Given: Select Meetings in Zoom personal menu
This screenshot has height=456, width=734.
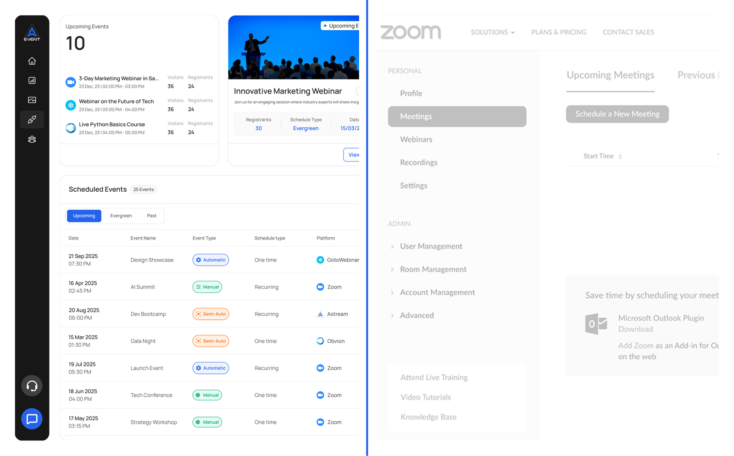Looking at the screenshot, I should pyautogui.click(x=457, y=117).
